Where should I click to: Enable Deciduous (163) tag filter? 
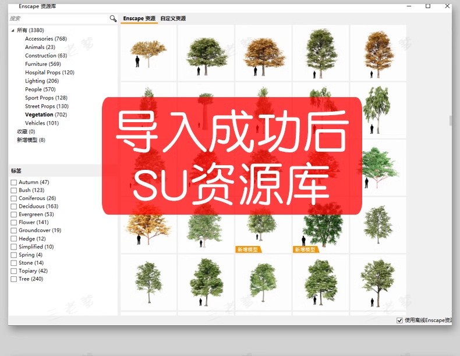click(x=14, y=207)
